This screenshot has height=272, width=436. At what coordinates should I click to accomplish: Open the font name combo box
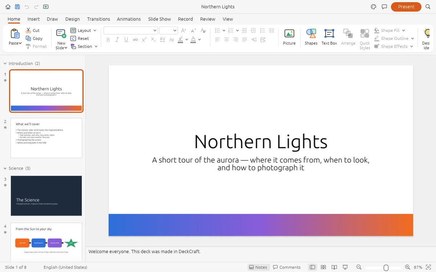pyautogui.click(x=130, y=30)
